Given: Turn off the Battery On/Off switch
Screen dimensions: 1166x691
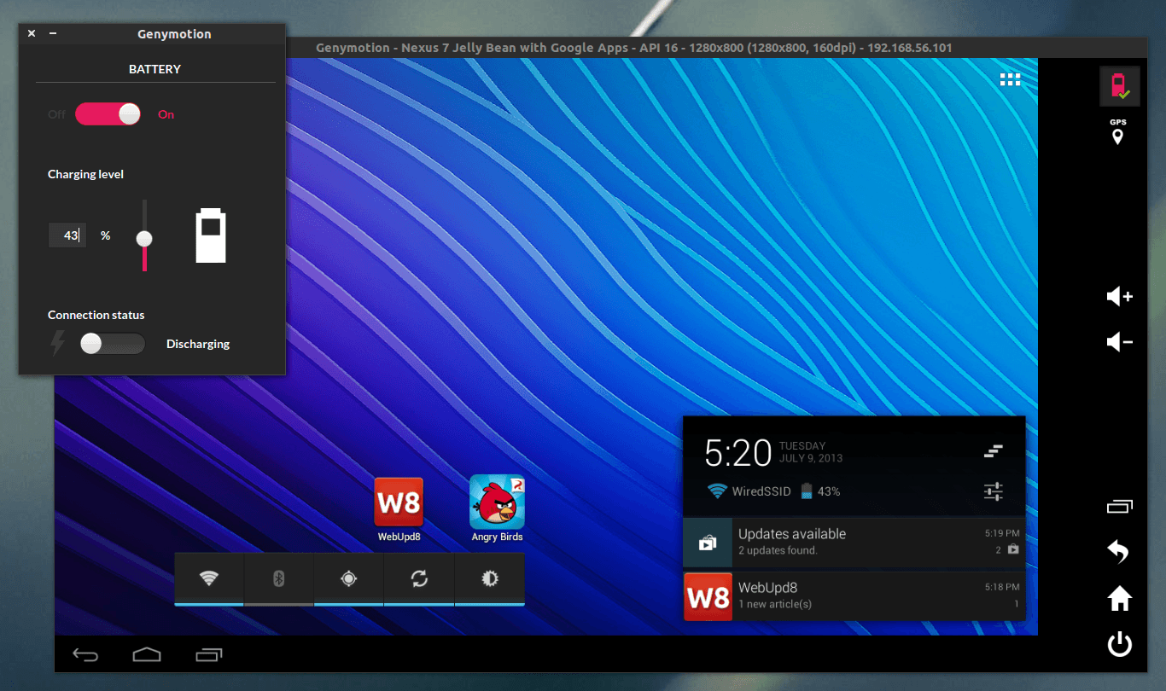Looking at the screenshot, I should point(108,113).
